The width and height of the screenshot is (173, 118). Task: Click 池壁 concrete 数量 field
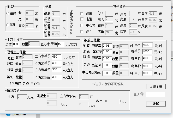[x=27, y=57]
